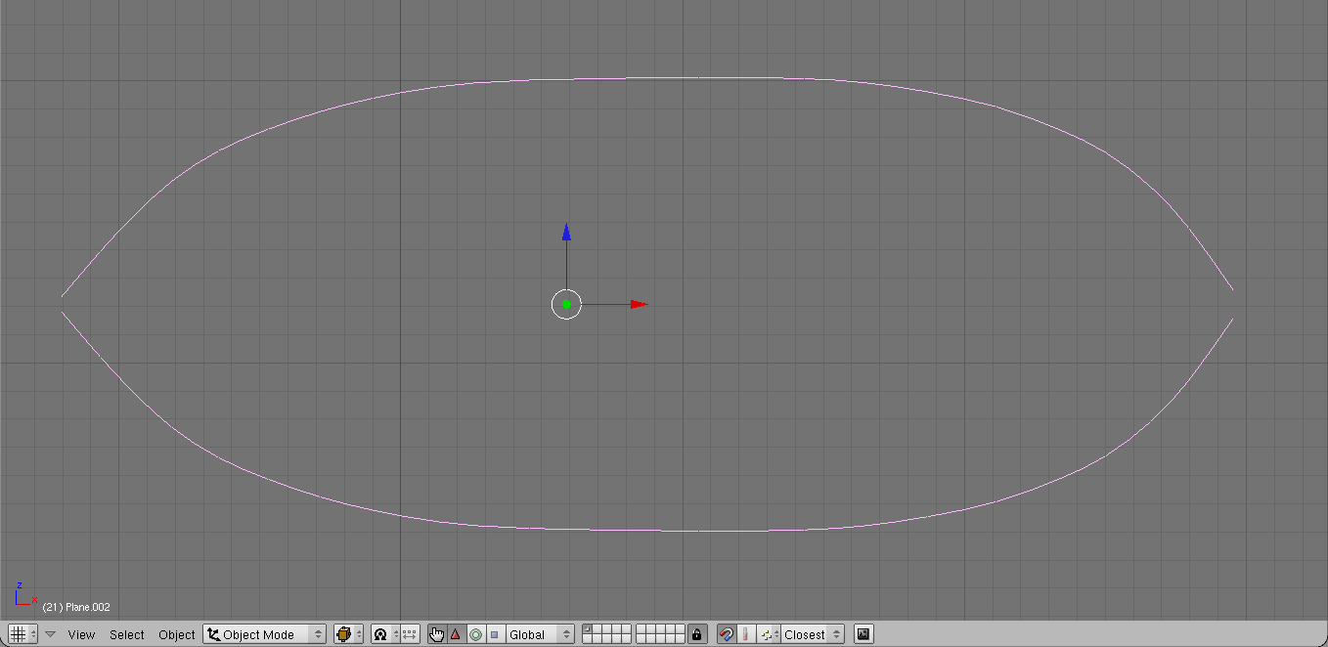
Task: Click the render viewport image icon
Action: tap(863, 634)
